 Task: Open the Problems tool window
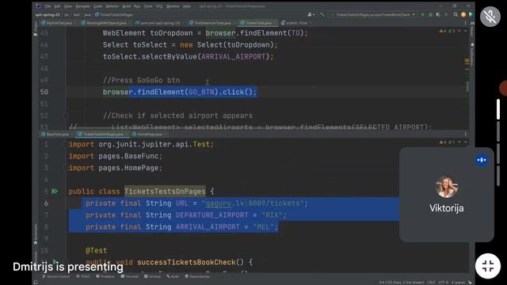click(x=105, y=276)
